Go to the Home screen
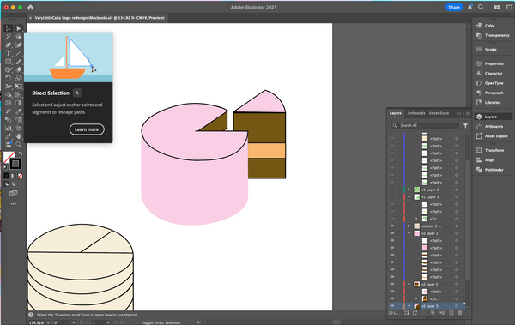 (x=31, y=7)
